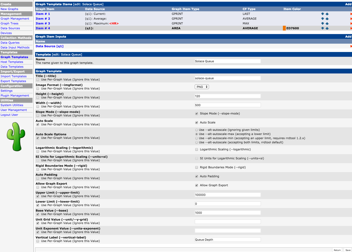The image size is (352, 252).
Task: Select the --alt-autoscale-min radio option
Action: tap(197, 138)
